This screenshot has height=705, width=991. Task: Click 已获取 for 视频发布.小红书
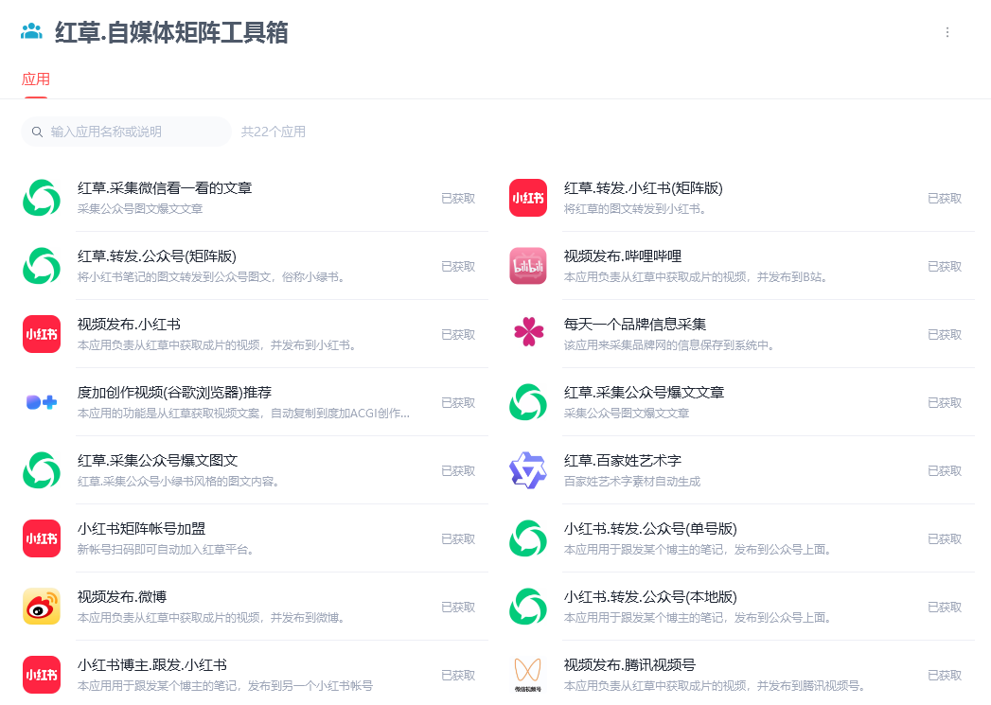pos(458,335)
